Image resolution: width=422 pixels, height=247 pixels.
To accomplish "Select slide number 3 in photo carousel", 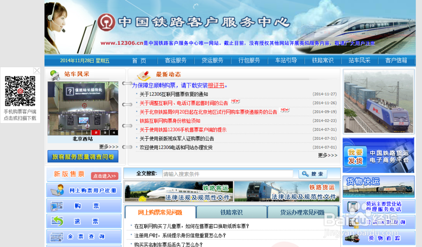I will 105,133.
